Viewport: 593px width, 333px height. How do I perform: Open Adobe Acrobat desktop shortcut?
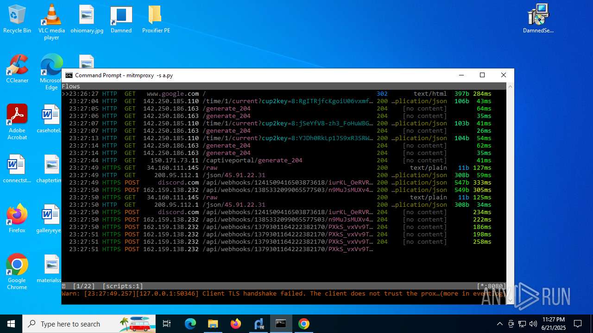click(x=17, y=122)
